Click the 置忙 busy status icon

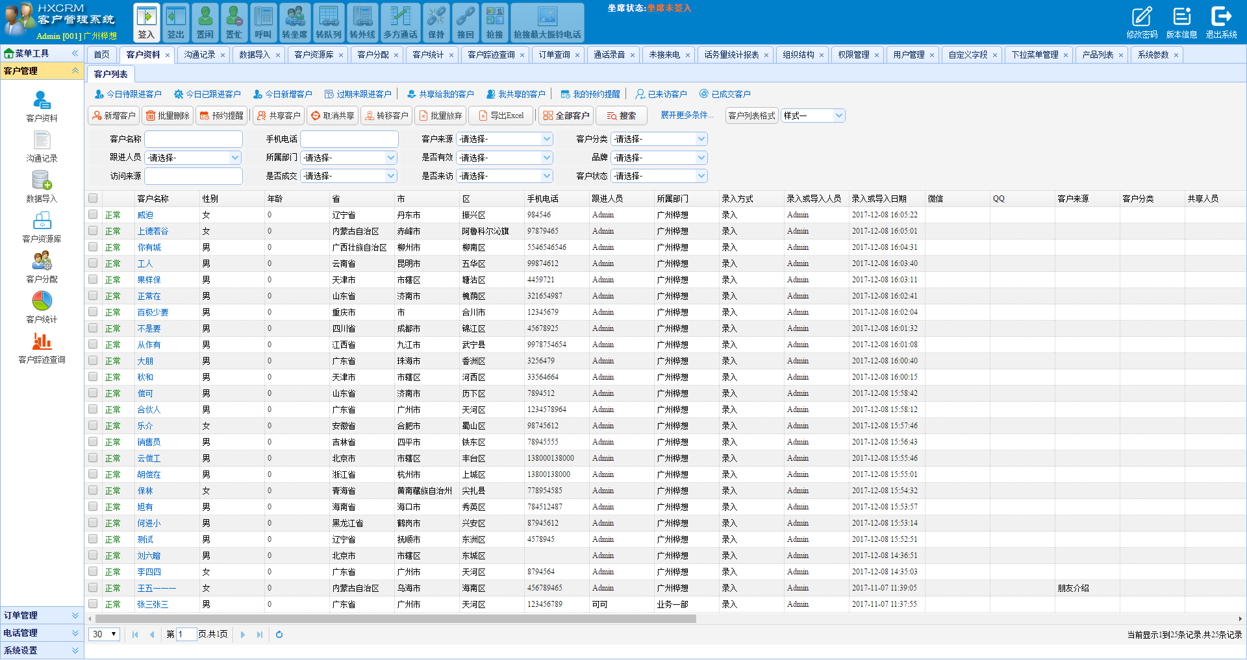[234, 22]
